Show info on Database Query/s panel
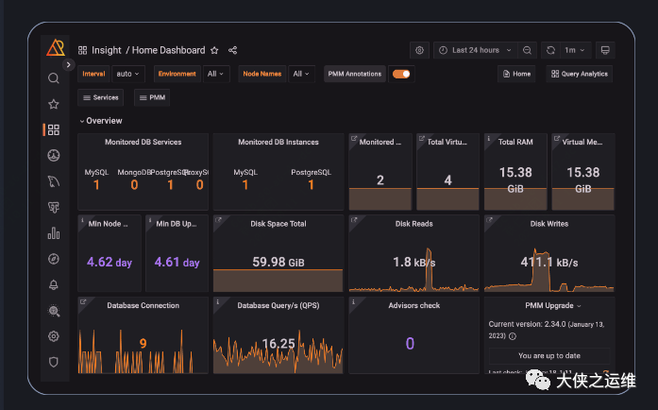Screen dimensions: 658x410 click(x=217, y=301)
